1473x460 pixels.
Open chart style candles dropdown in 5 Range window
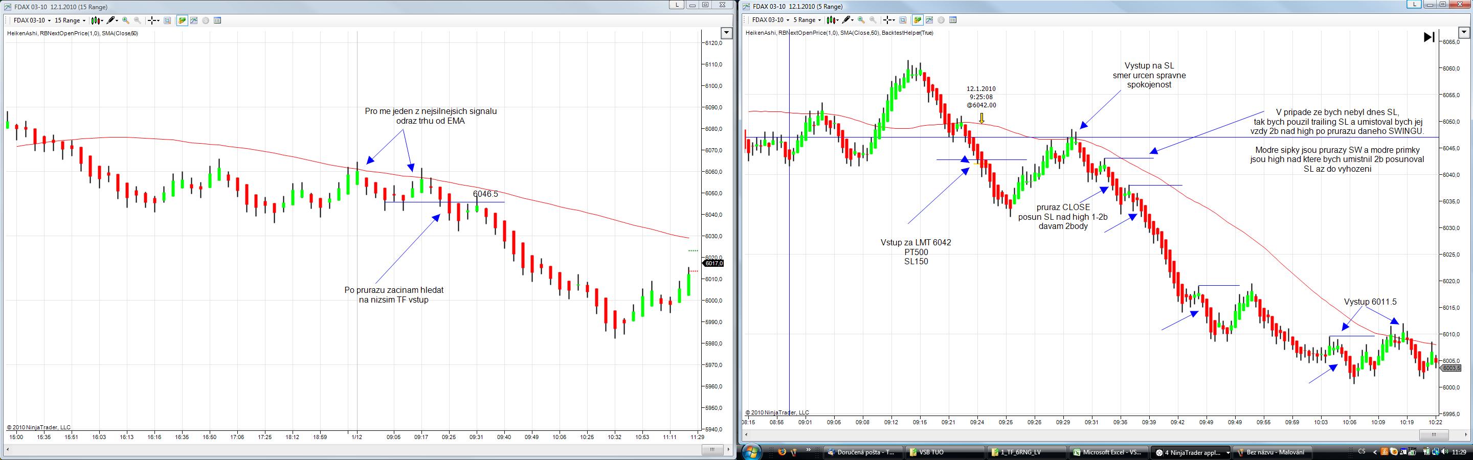(833, 20)
